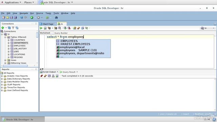Image resolution: width=217 pixels, height=122 pixels.
Task: Click the Unshared SQL Worksheet icon
Action: click(75, 28)
